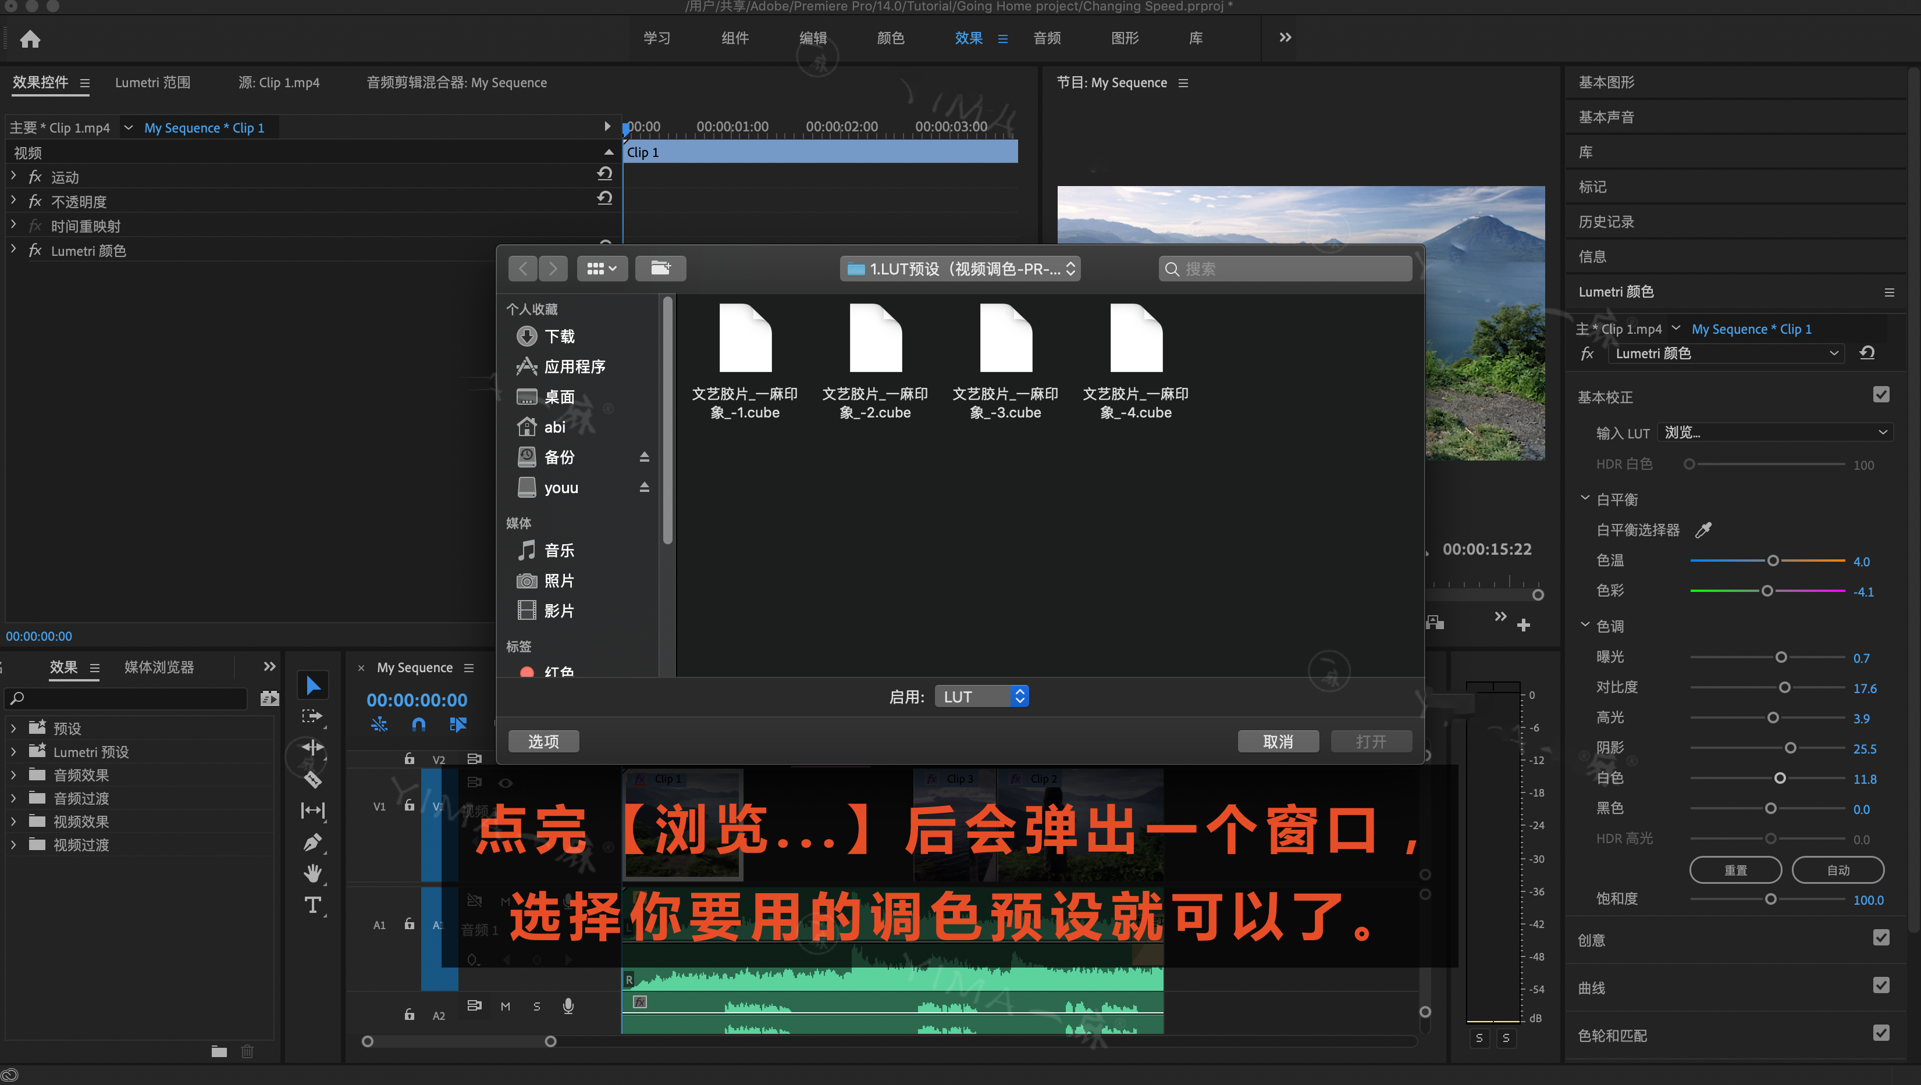This screenshot has width=1921, height=1085.
Task: Select the Type tool
Action: coord(312,905)
